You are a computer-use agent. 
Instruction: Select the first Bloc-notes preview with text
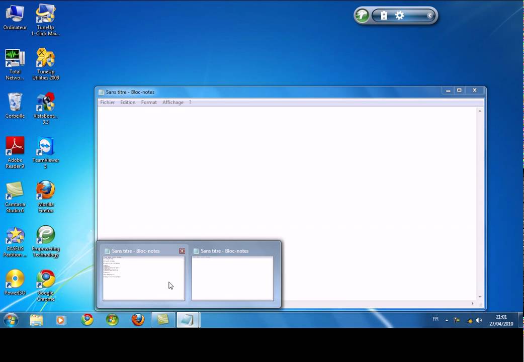pos(144,278)
